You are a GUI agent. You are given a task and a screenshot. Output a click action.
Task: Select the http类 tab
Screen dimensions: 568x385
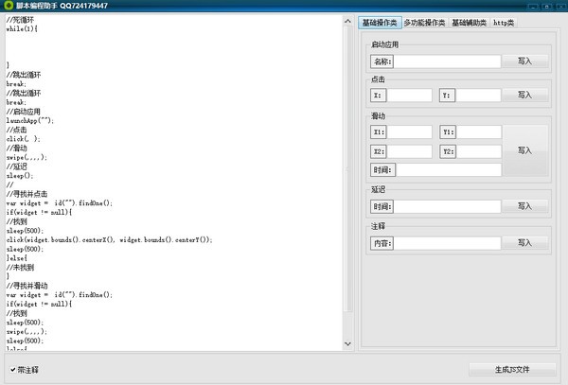(504, 23)
